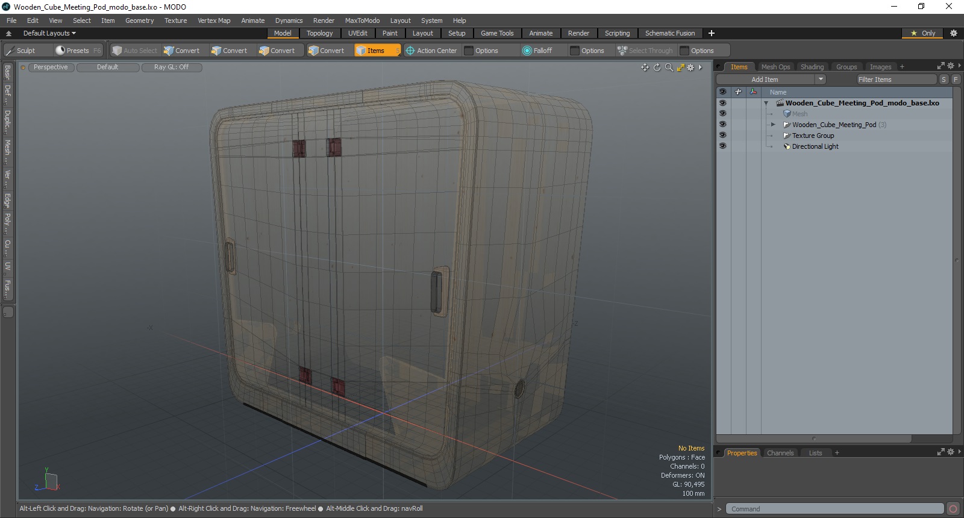Viewport: 964px width, 518px height.
Task: Open the Default shading style dropdown
Action: pos(108,67)
